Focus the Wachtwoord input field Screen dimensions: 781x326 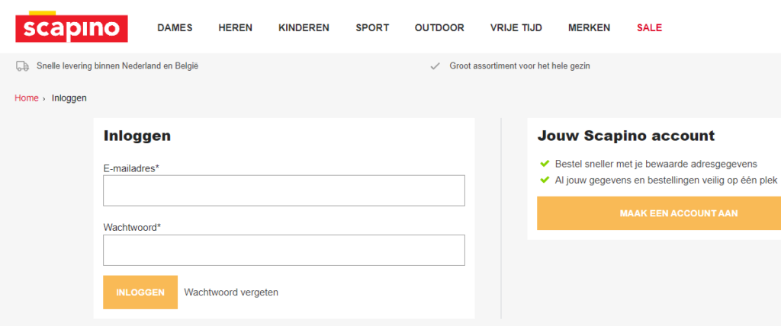coord(284,250)
